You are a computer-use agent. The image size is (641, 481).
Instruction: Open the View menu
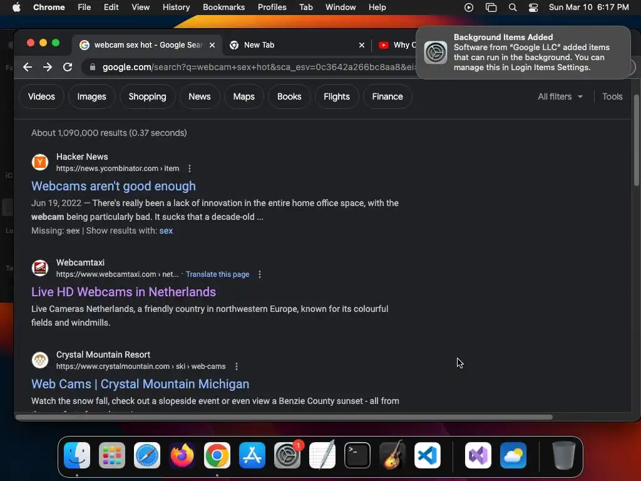(141, 8)
